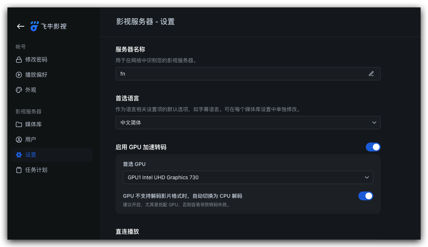Click the chevron on 中文简体 selector
428x247 pixels.
pyautogui.click(x=374, y=123)
